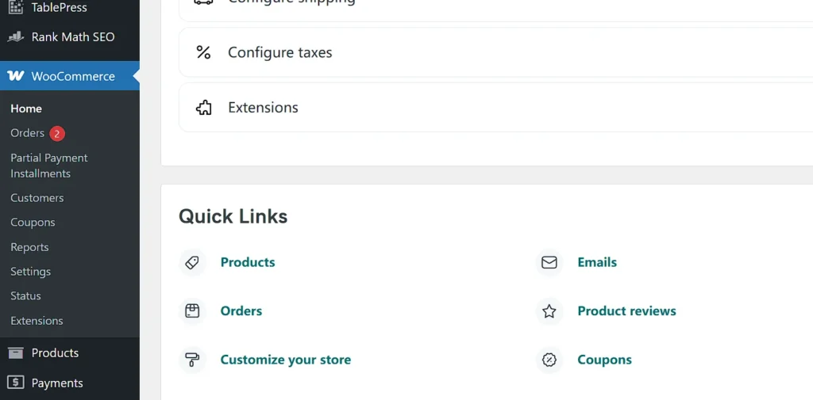Follow the Orders quick link
This screenshot has width=813, height=400.
coord(241,311)
